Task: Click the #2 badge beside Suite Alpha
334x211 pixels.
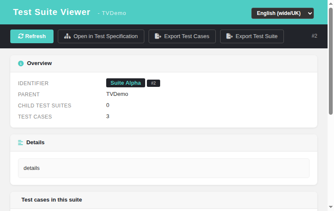Action: [x=153, y=83]
